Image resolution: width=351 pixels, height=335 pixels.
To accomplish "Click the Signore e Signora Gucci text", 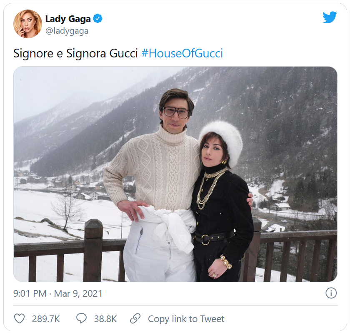I will (x=75, y=54).
